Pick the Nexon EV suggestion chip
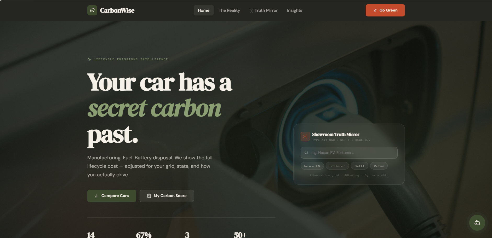This screenshot has width=492, height=238. [x=312, y=166]
